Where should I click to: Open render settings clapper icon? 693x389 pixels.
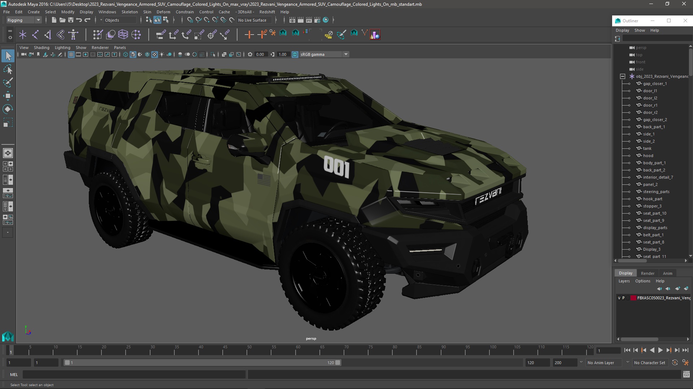(317, 20)
